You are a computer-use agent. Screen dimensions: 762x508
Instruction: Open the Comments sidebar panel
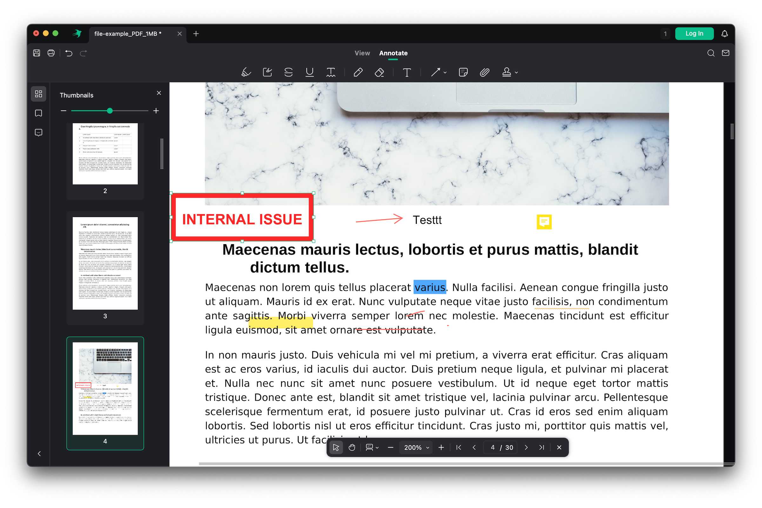[x=38, y=133]
